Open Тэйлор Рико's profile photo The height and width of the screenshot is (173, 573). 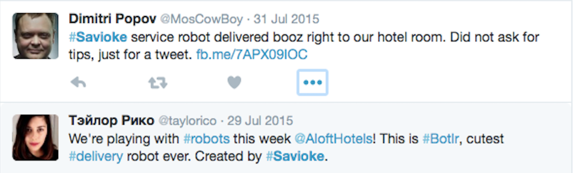click(35, 137)
